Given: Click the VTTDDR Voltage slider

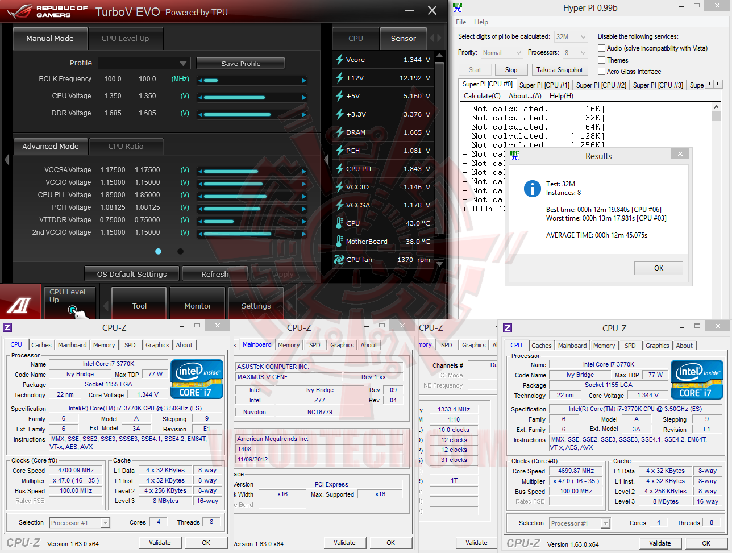Looking at the screenshot, I should point(252,221).
